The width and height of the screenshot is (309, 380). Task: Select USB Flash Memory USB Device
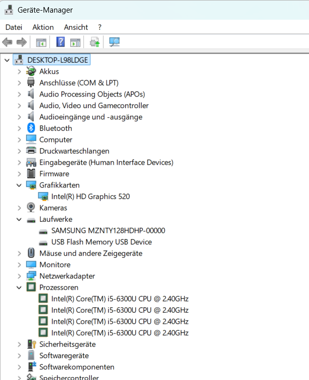(x=101, y=242)
